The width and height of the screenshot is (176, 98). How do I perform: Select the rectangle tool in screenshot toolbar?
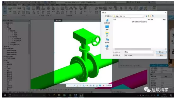68,86
